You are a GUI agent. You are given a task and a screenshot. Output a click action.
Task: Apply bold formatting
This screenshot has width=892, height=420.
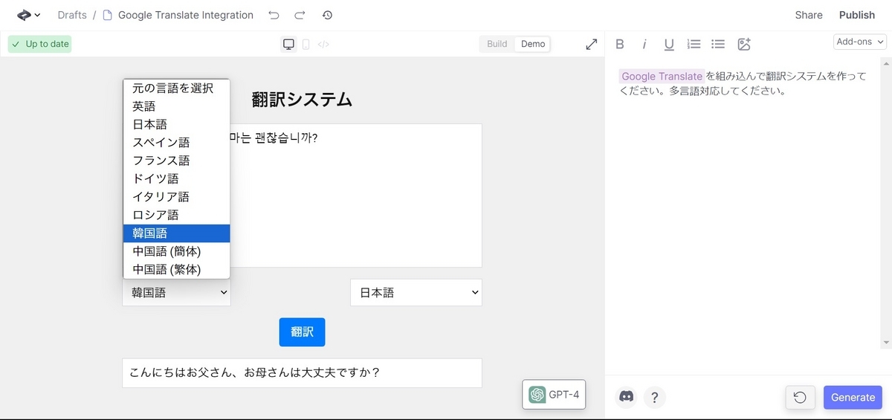tap(620, 44)
